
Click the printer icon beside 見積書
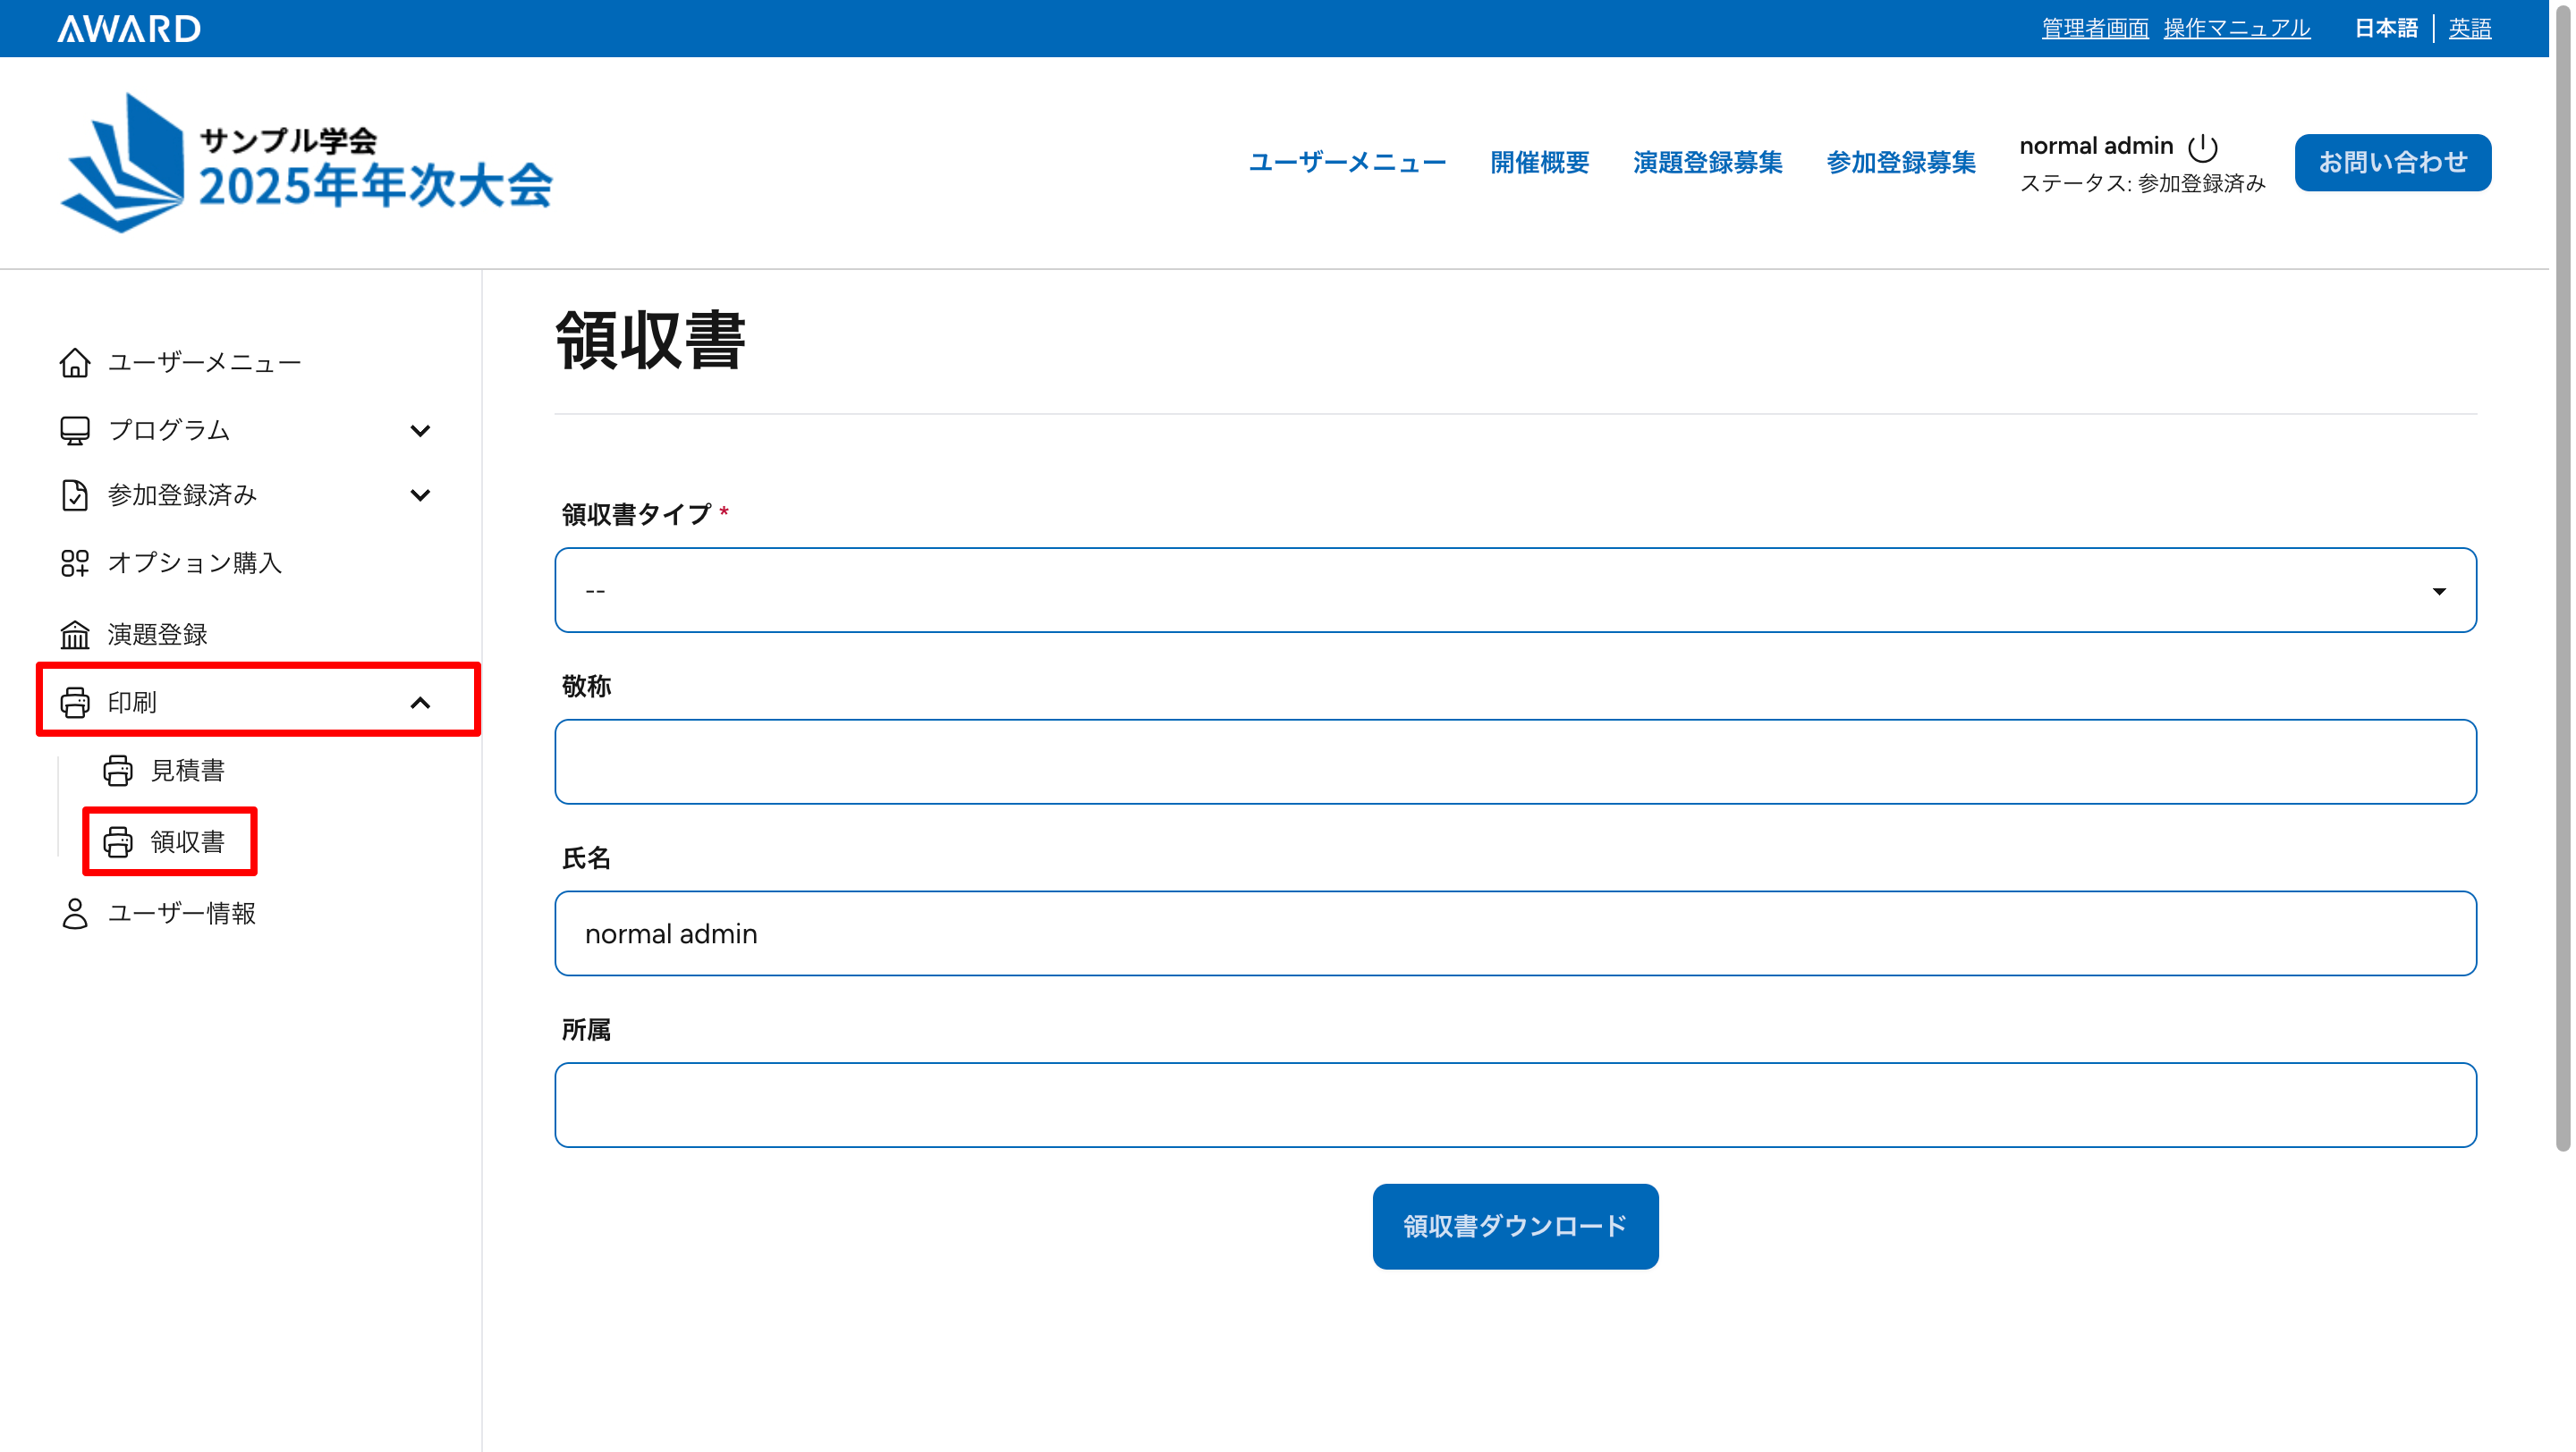click(x=118, y=771)
